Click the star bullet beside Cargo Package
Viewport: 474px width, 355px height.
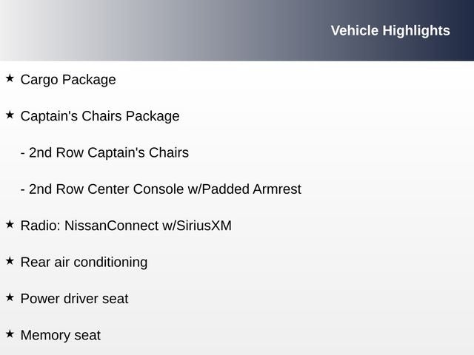pyautogui.click(x=10, y=78)
